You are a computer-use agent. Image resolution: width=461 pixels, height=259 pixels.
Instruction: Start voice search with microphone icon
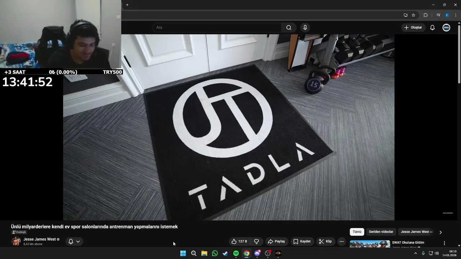pyautogui.click(x=305, y=28)
